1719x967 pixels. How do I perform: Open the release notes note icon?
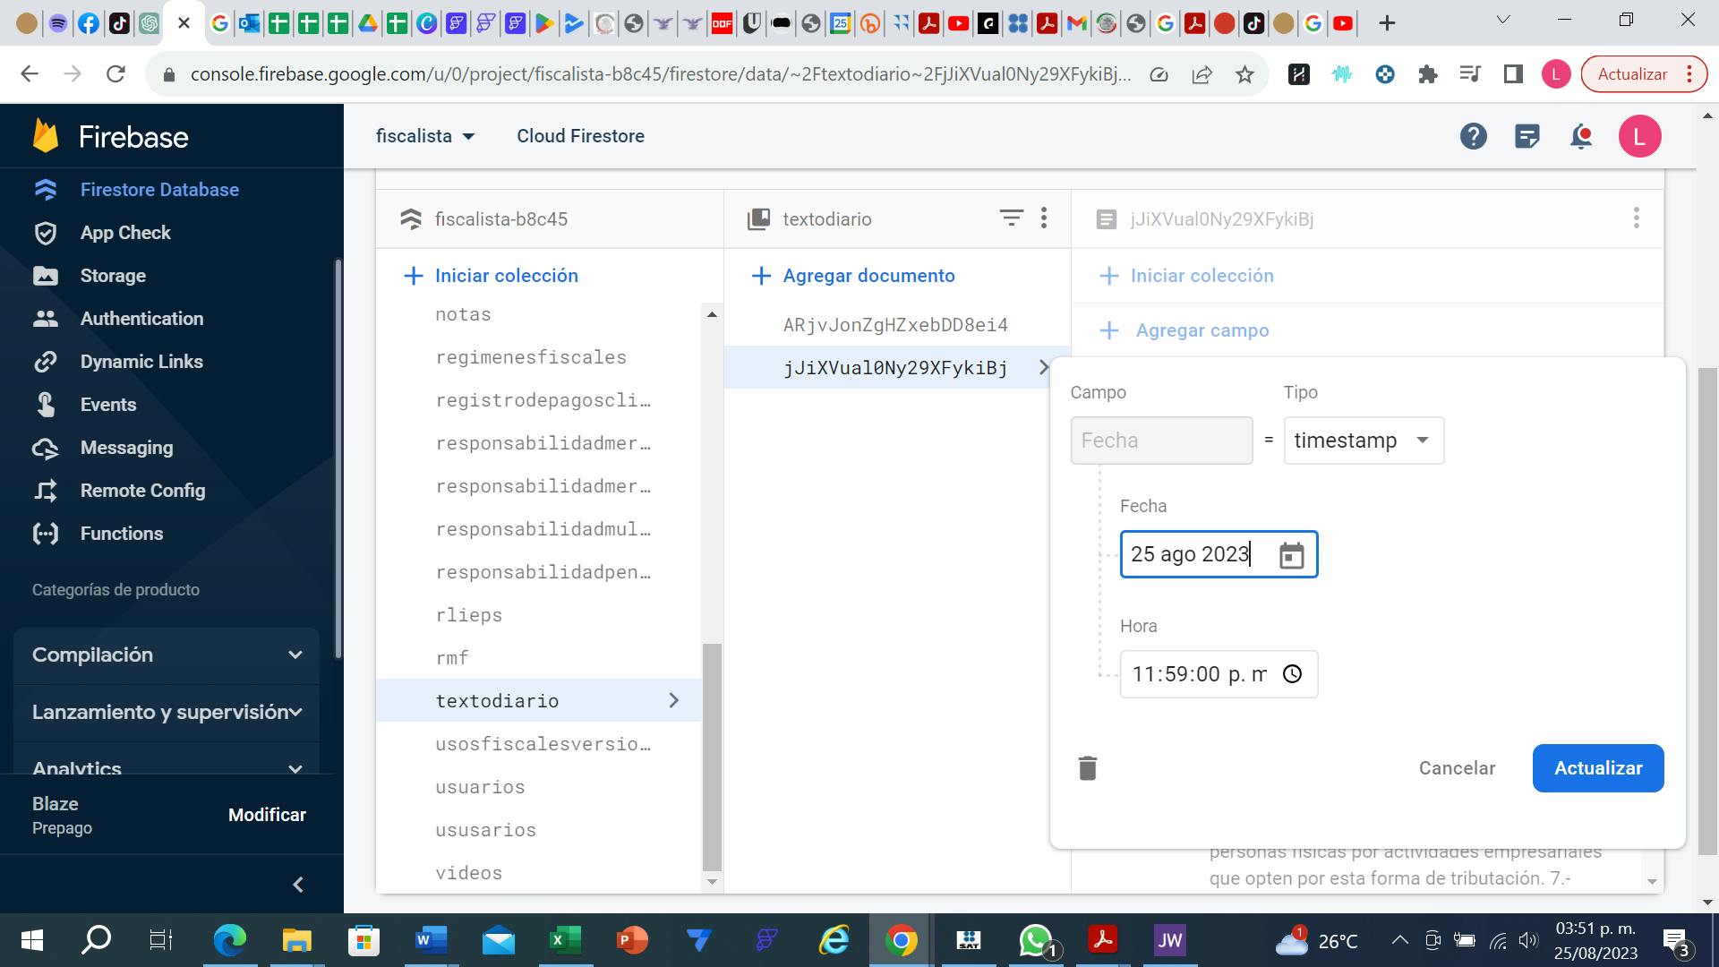point(1527,136)
